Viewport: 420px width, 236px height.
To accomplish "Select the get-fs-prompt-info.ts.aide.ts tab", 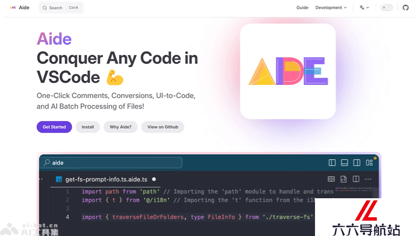I will [106, 179].
